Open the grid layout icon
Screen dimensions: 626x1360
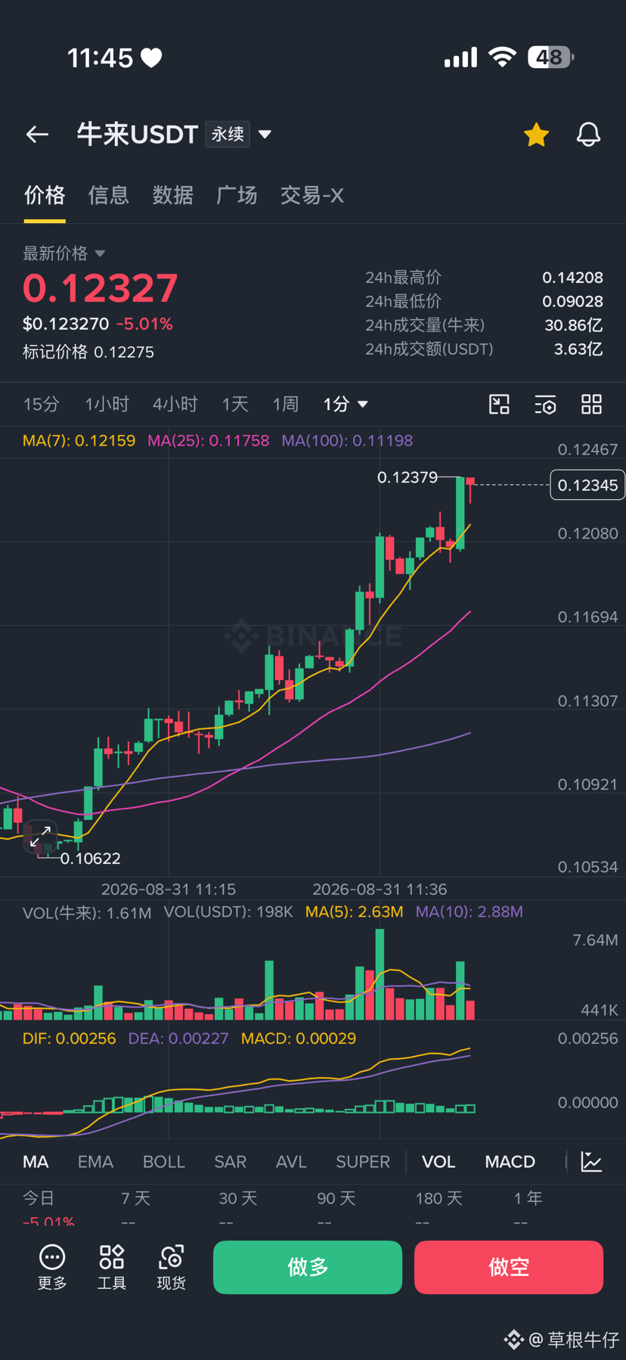(591, 405)
